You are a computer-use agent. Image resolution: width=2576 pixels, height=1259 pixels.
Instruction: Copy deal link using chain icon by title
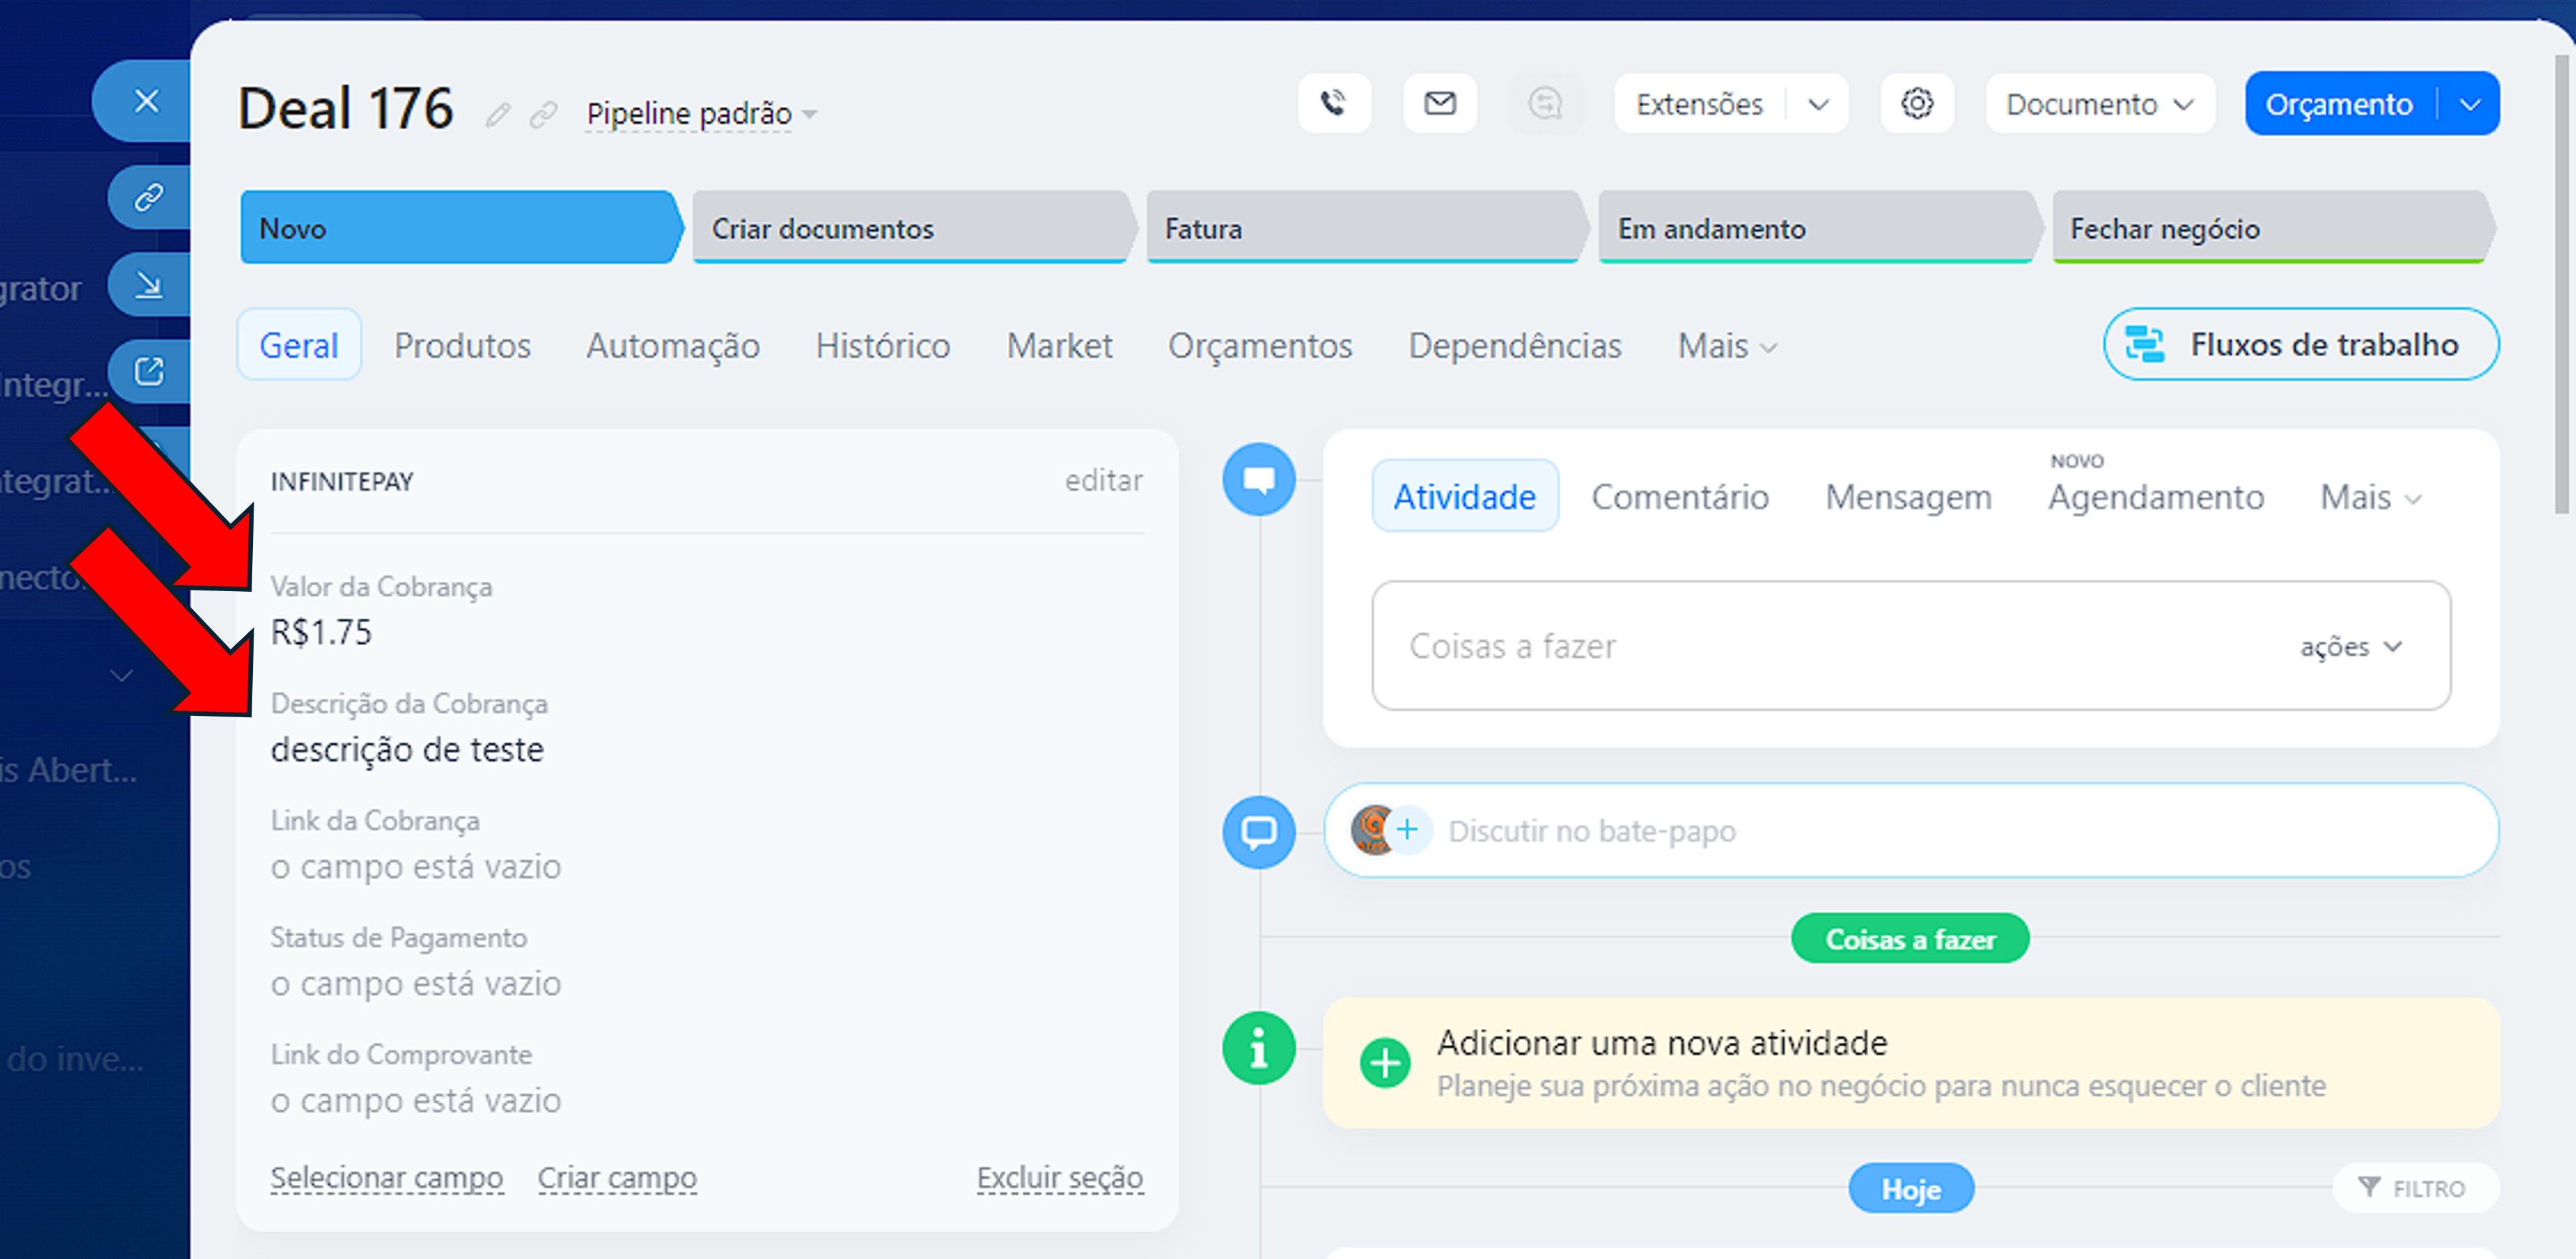point(543,116)
